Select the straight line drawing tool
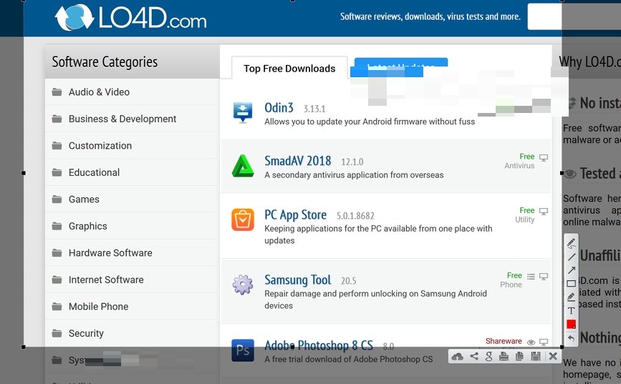621x384 pixels. coord(571,257)
